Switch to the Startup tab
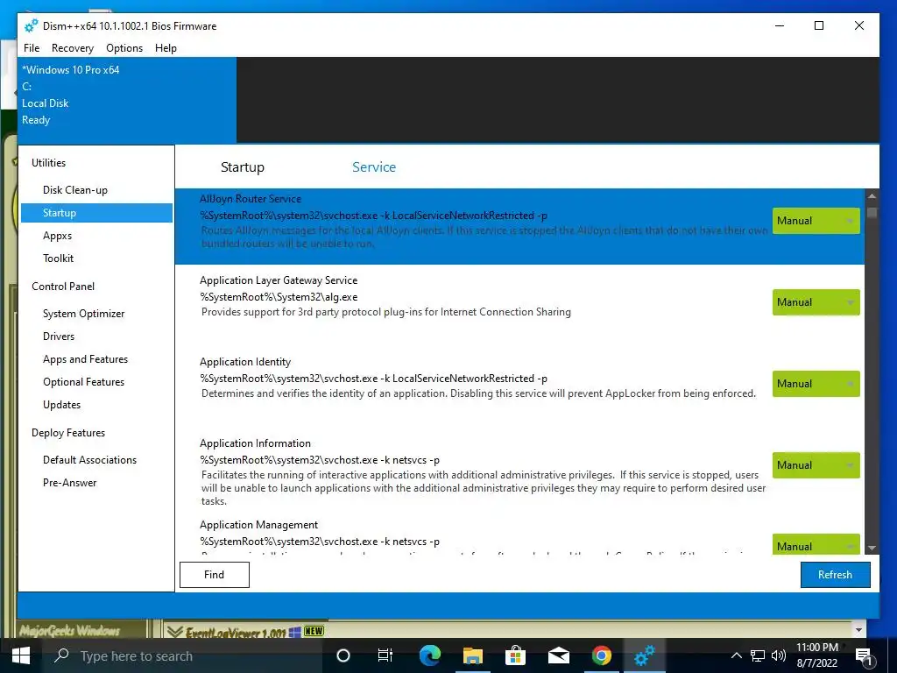The width and height of the screenshot is (897, 673). [x=243, y=167]
